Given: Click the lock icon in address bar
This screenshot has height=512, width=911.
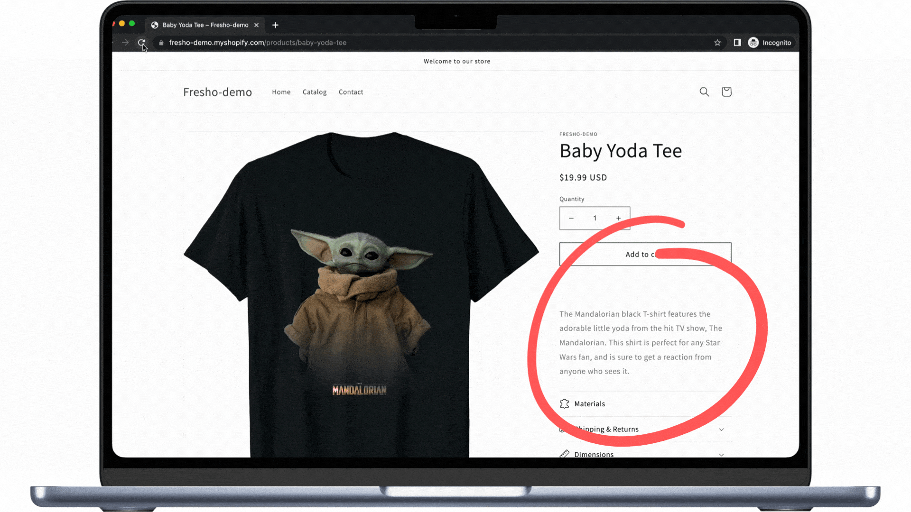Looking at the screenshot, I should [x=161, y=43].
